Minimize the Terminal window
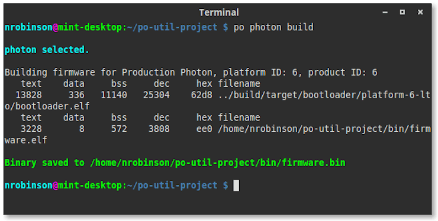This screenshot has width=438, height=221. click(x=385, y=12)
